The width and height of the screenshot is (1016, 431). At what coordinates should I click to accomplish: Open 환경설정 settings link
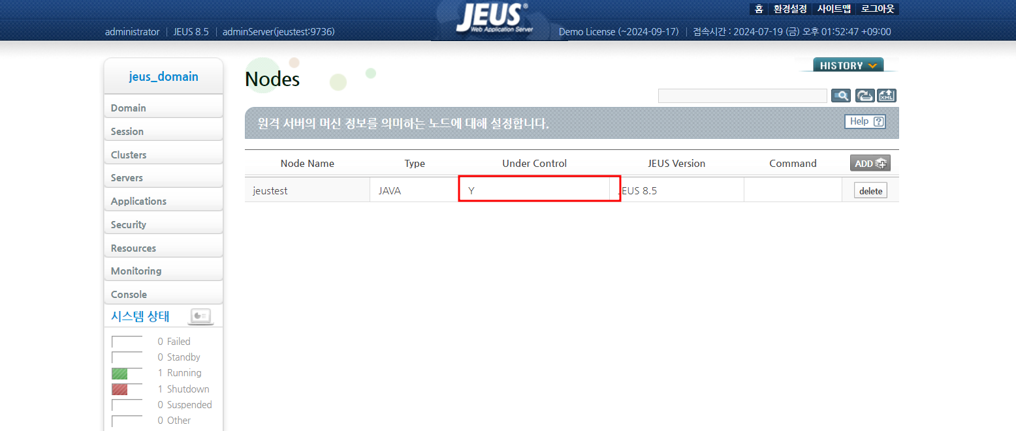click(x=790, y=8)
